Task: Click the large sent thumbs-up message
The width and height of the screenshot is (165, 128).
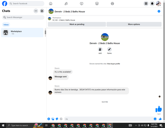Action: pos(158,109)
